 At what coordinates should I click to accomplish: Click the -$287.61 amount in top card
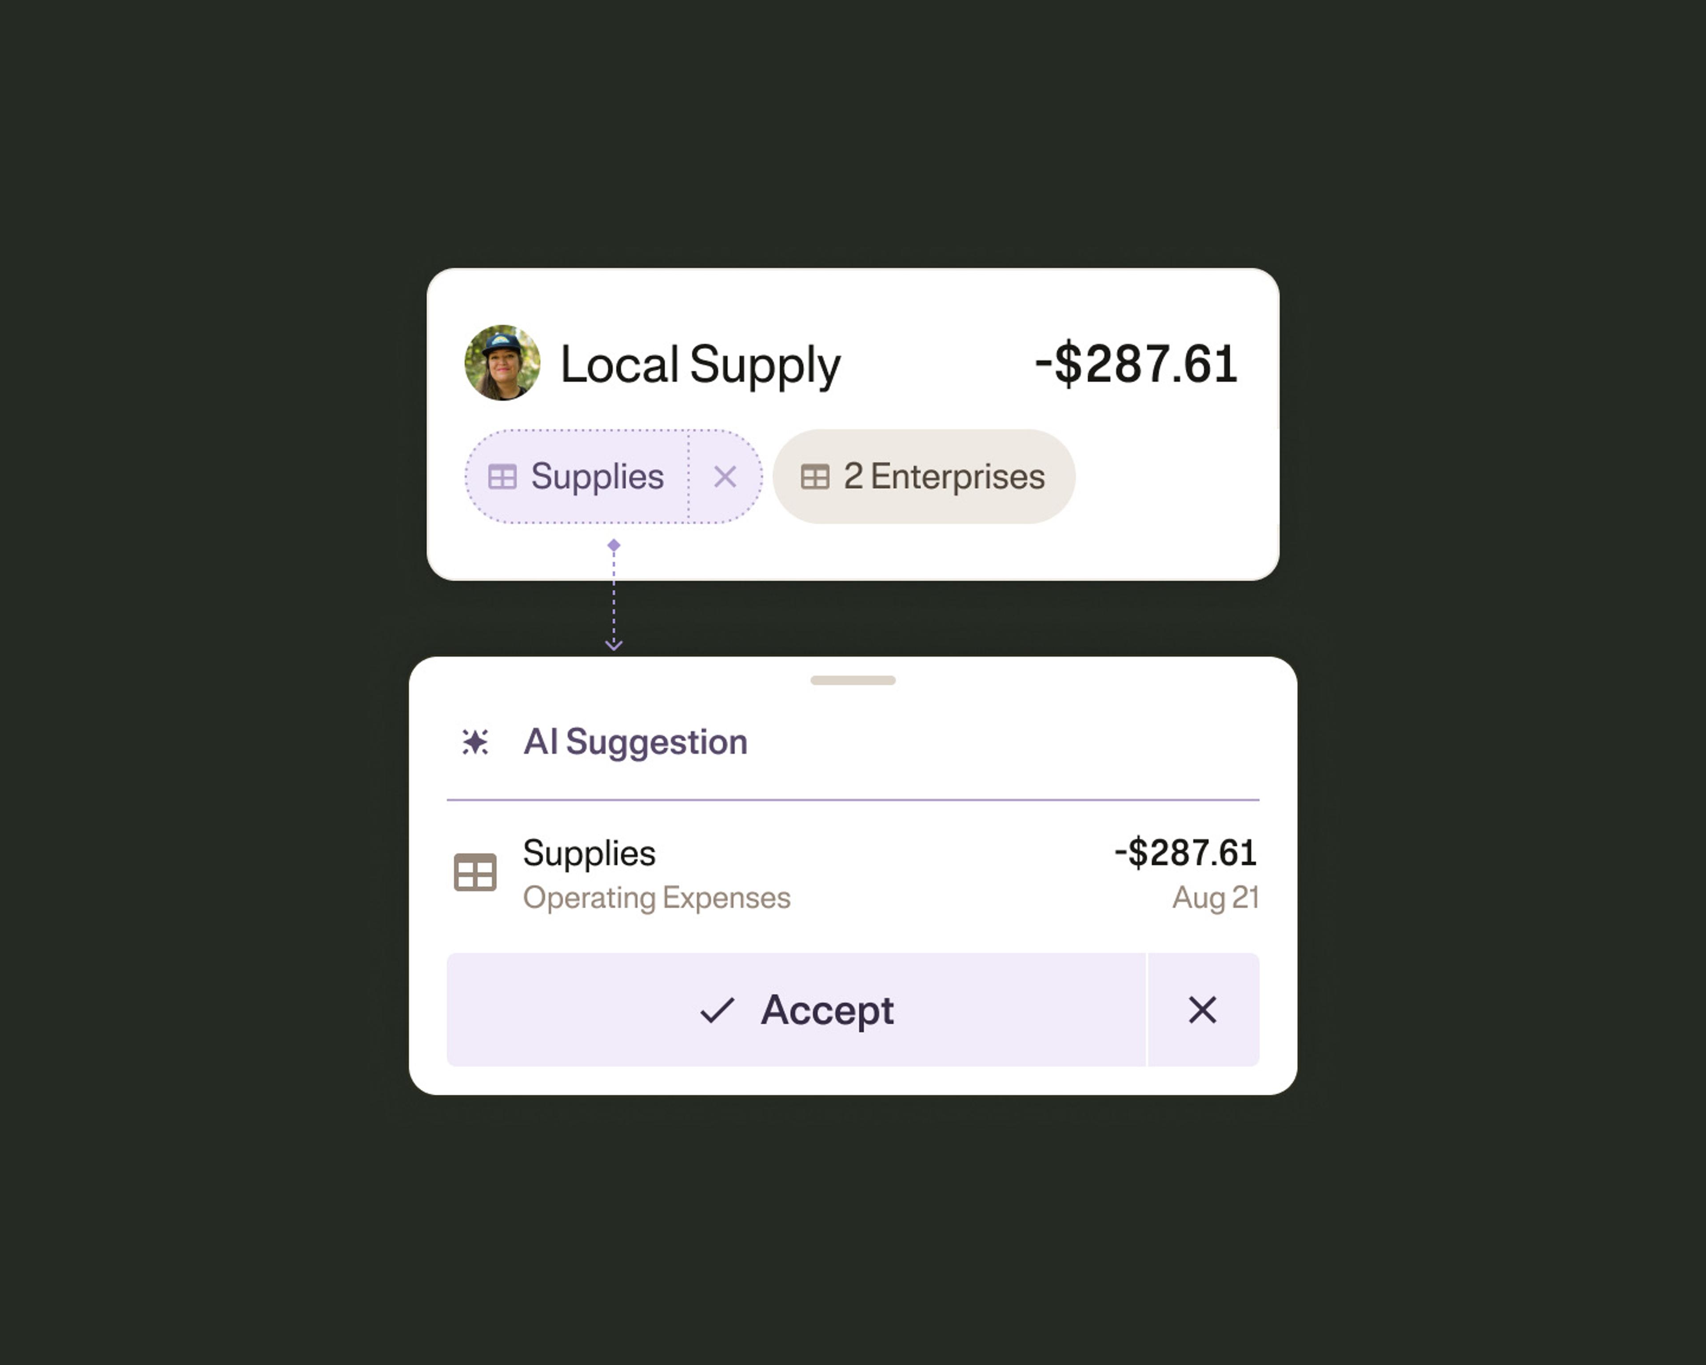tap(1136, 364)
